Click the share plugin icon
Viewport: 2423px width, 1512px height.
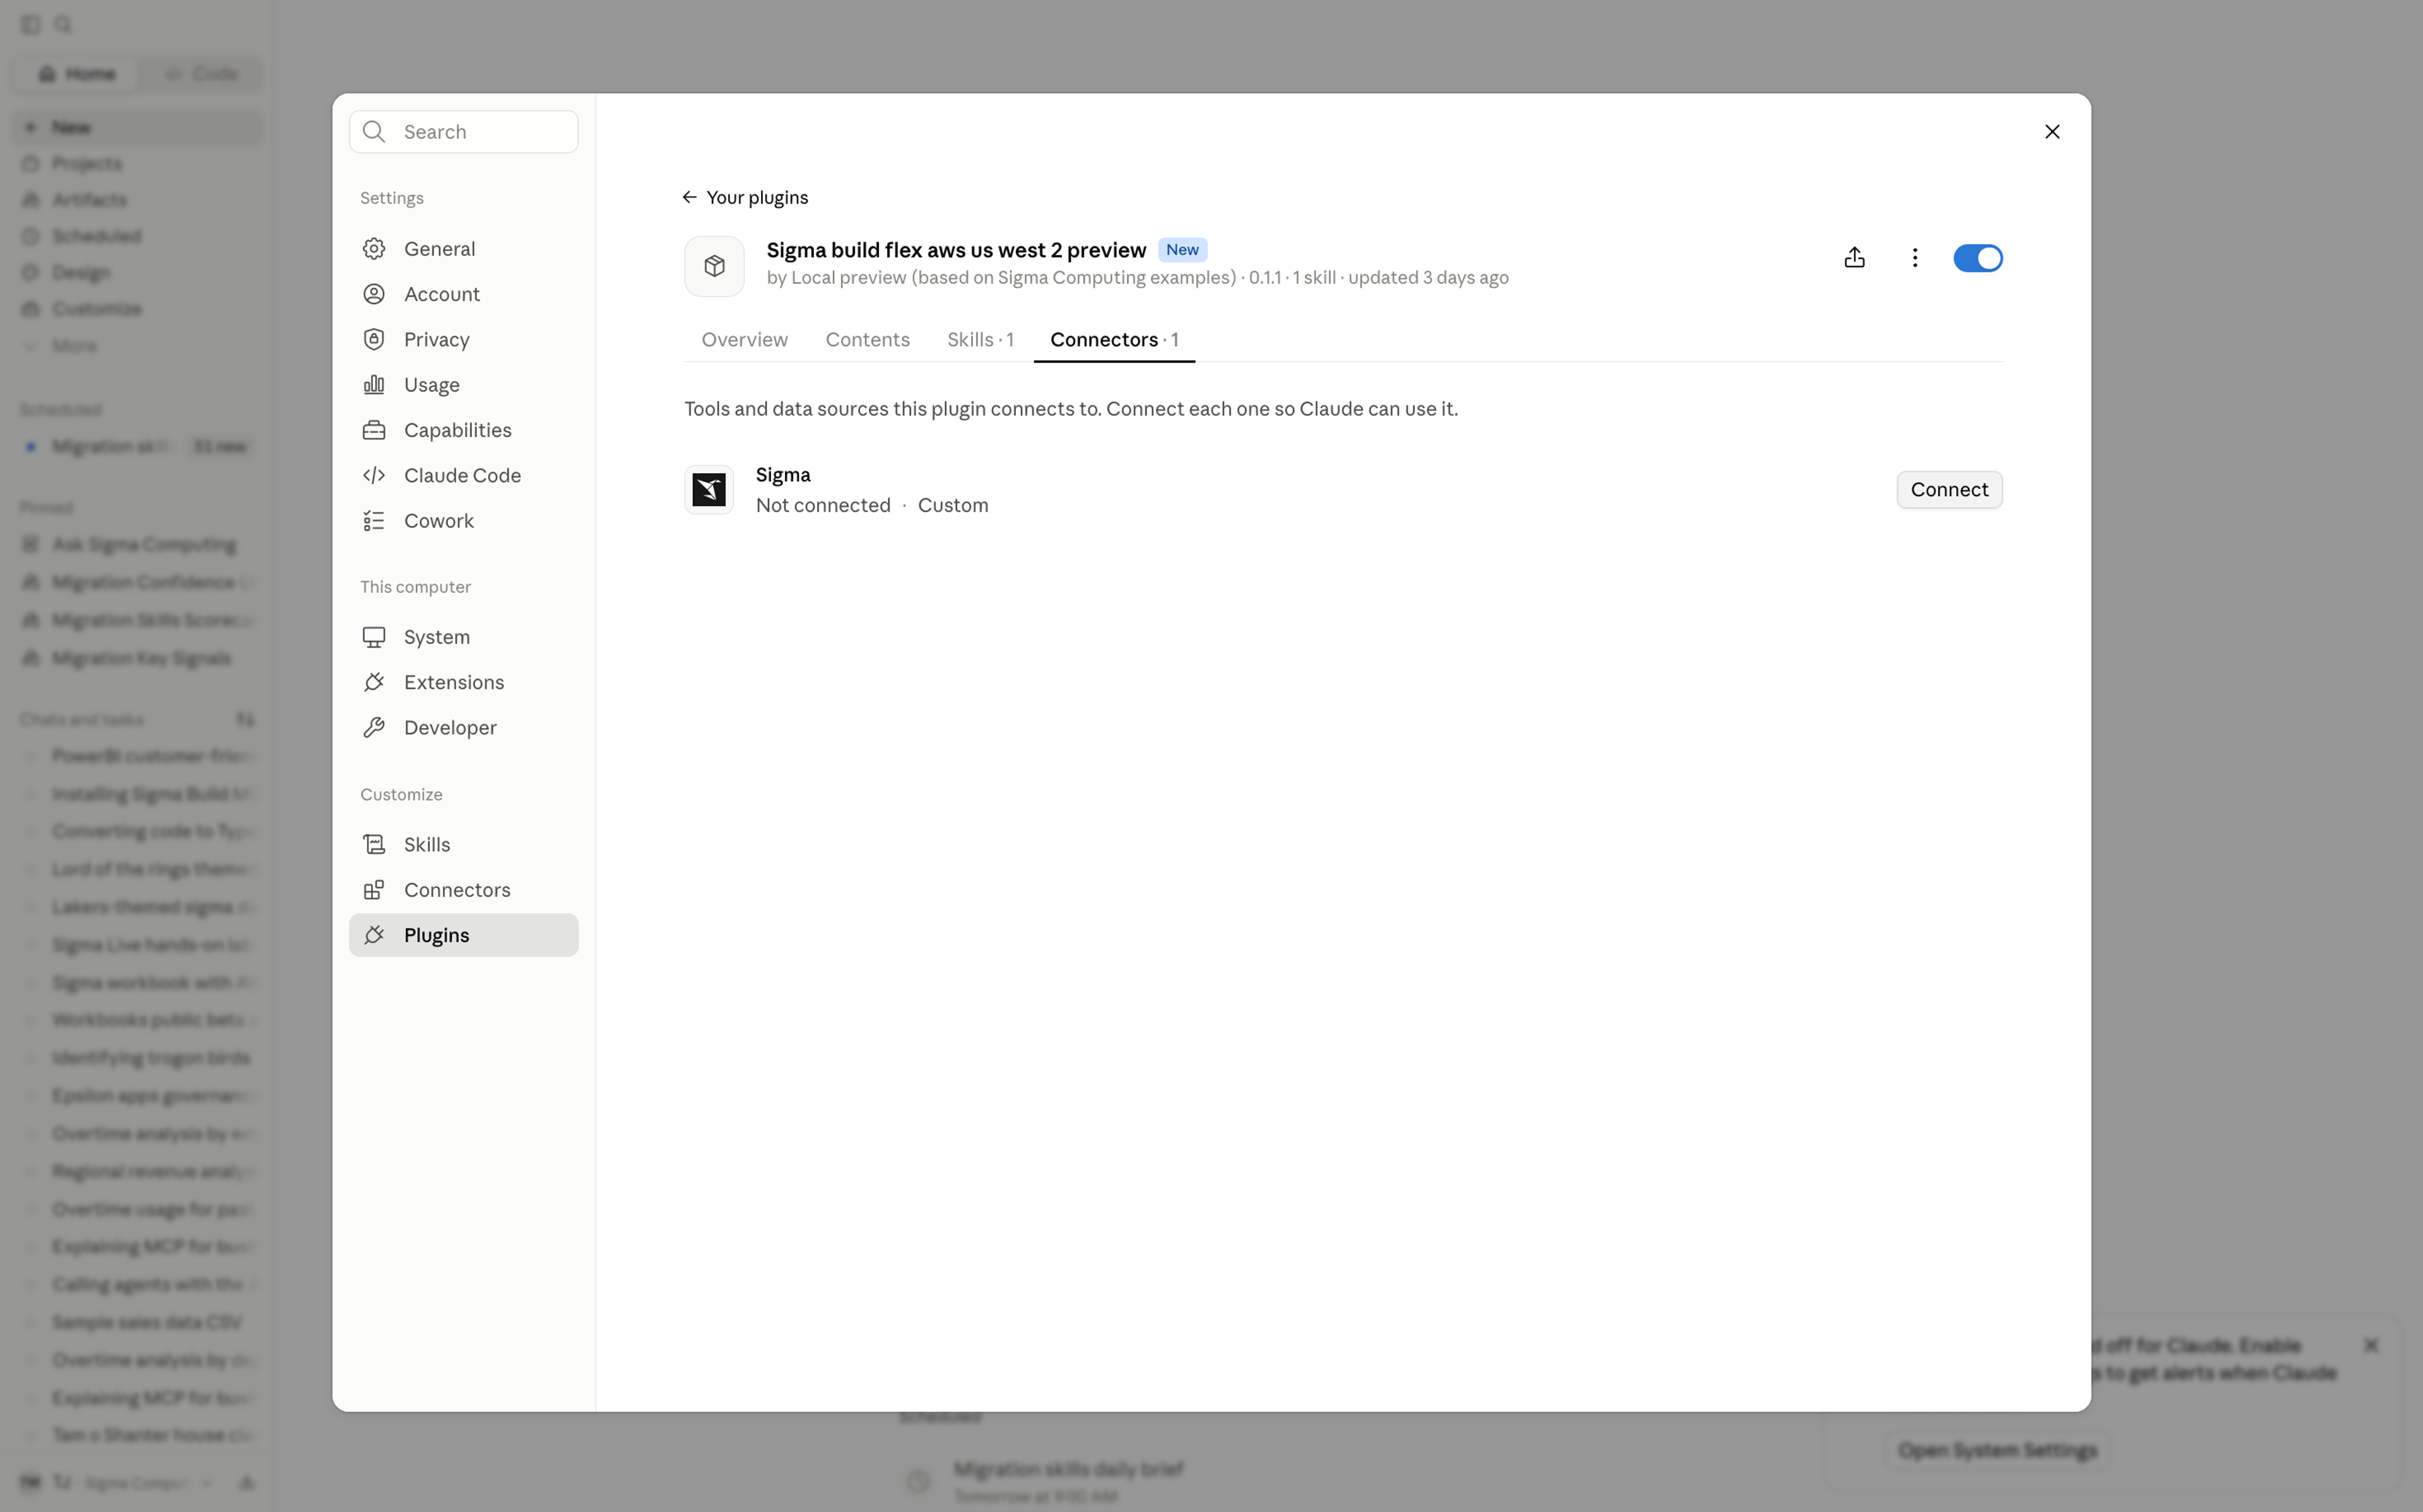coord(1854,258)
